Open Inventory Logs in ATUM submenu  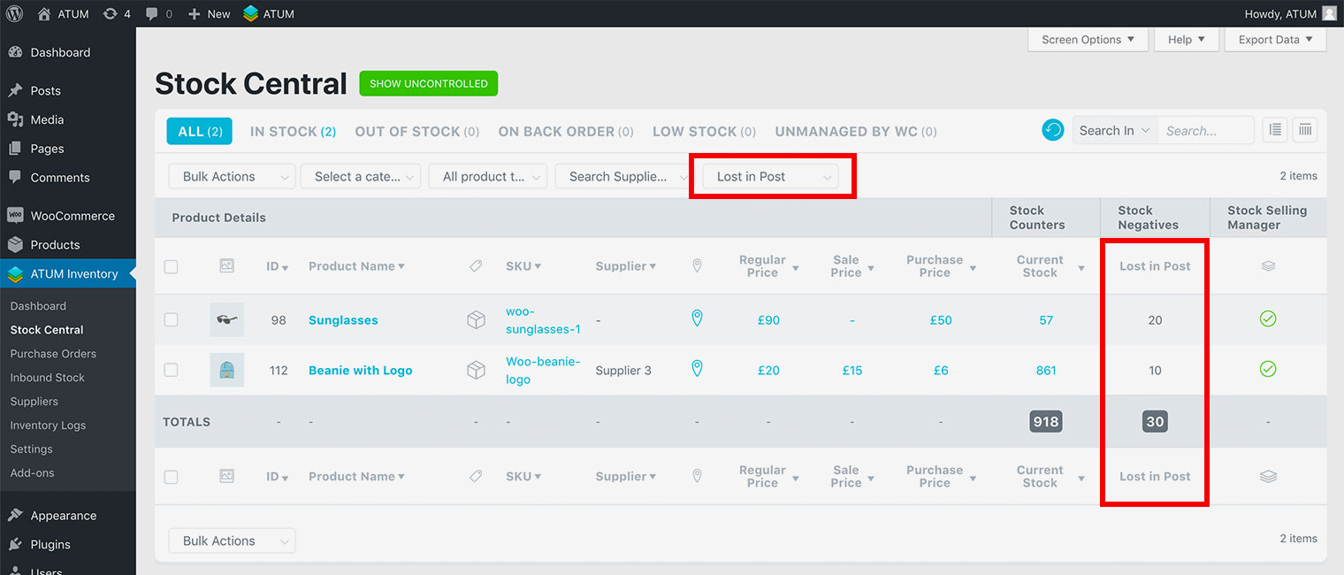[x=48, y=425]
